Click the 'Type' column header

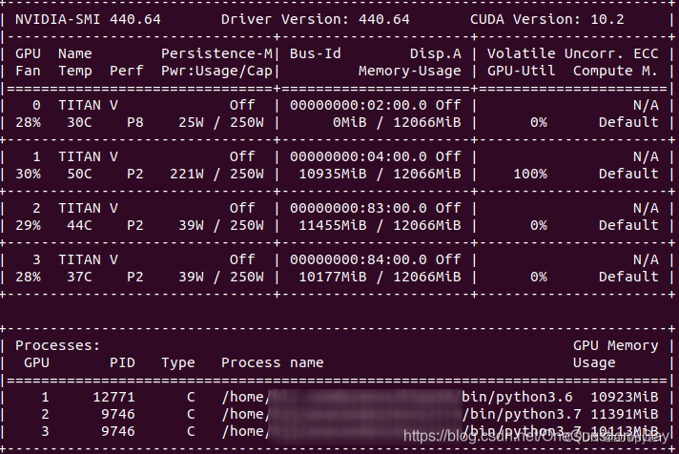coord(178,363)
